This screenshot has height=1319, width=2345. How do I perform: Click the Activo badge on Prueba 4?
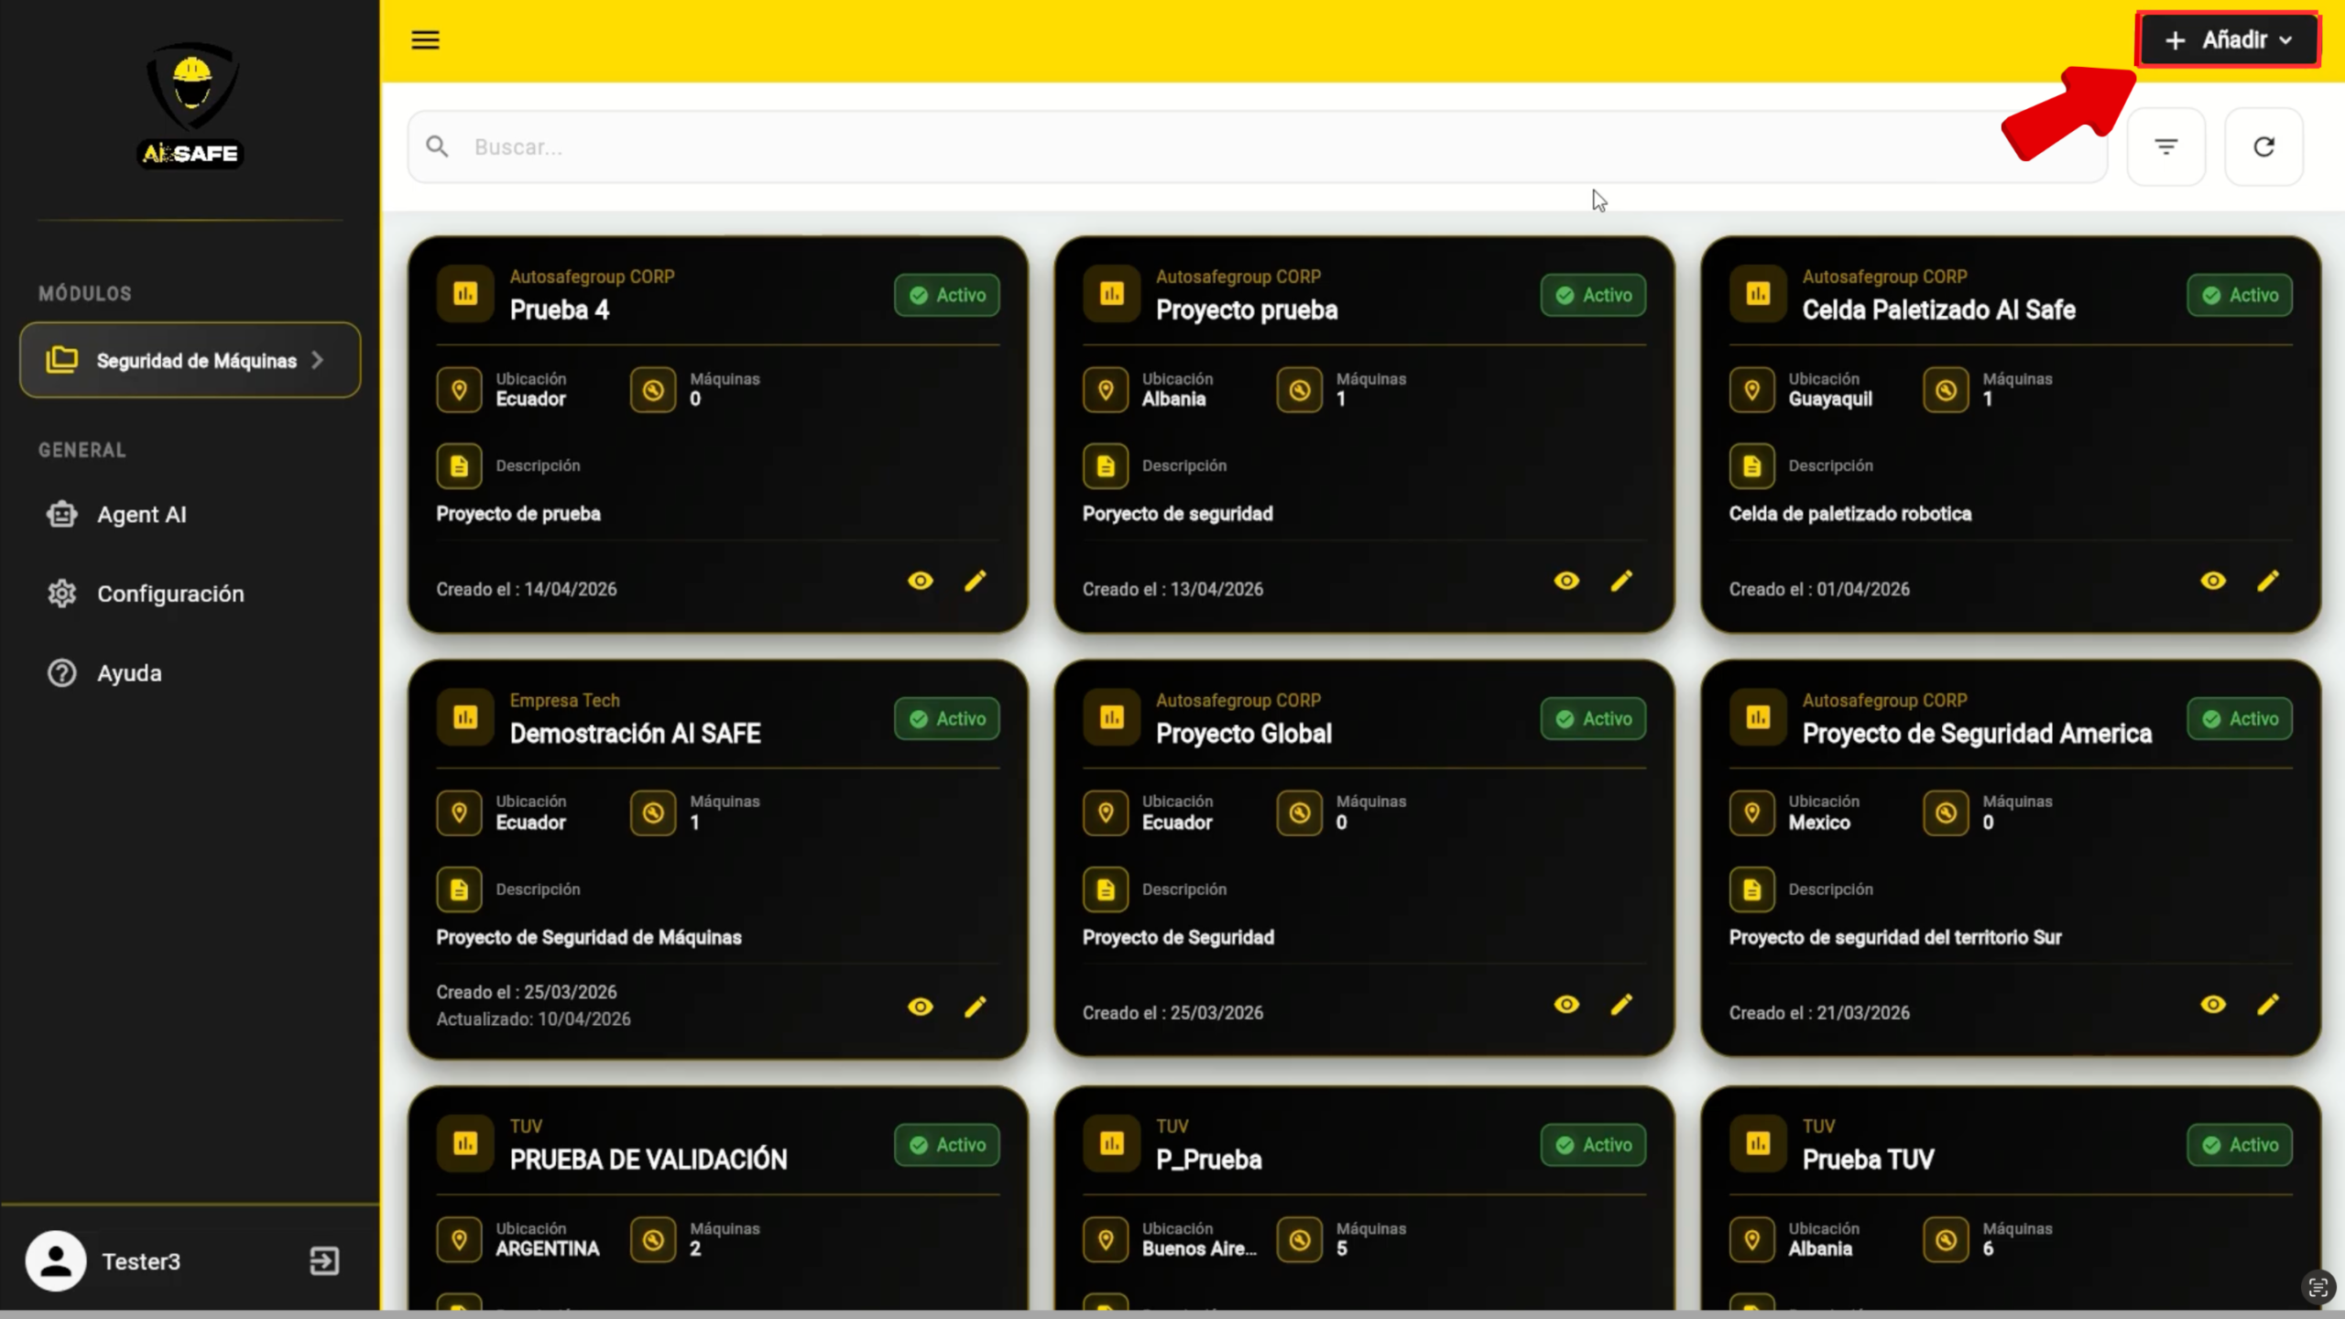(947, 295)
